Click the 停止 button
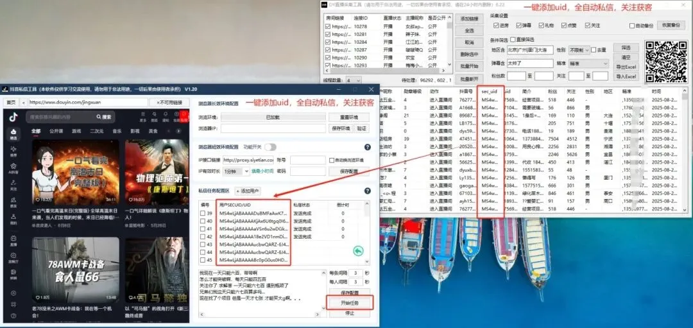The height and width of the screenshot is (328, 693). (350, 313)
